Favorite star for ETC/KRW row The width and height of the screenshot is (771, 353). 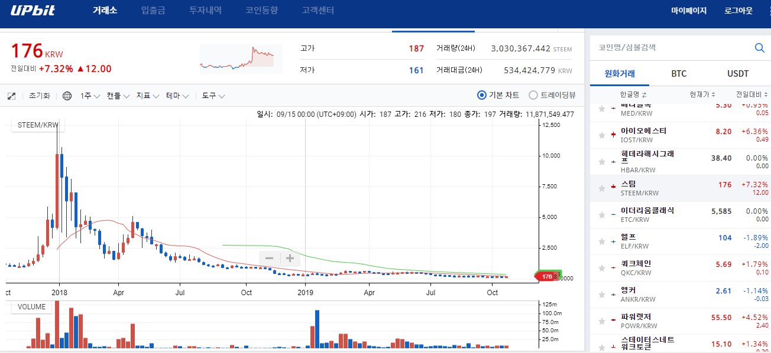coord(602,215)
